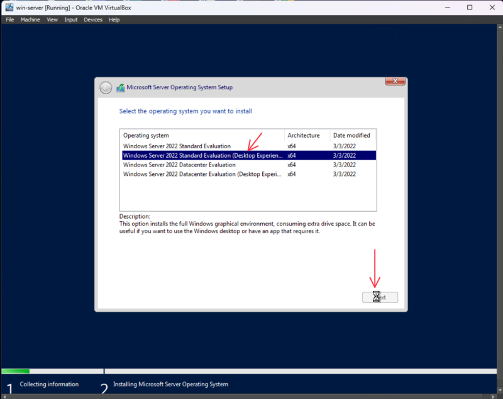The height and width of the screenshot is (399, 503).
Task: Open the File menu
Action: [10, 20]
